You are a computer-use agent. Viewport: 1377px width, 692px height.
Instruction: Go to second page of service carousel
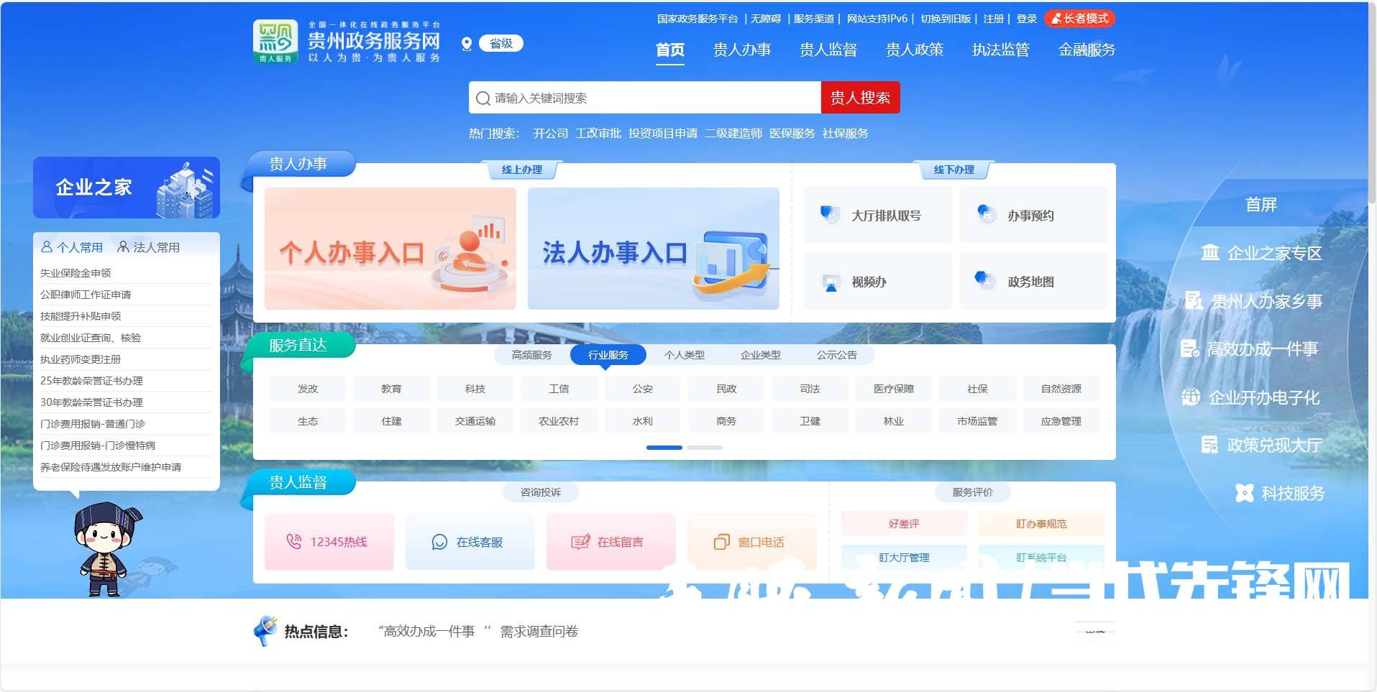click(705, 448)
